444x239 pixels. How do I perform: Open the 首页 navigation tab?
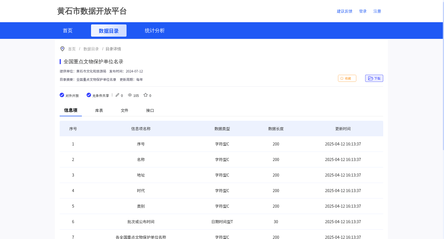(68, 31)
